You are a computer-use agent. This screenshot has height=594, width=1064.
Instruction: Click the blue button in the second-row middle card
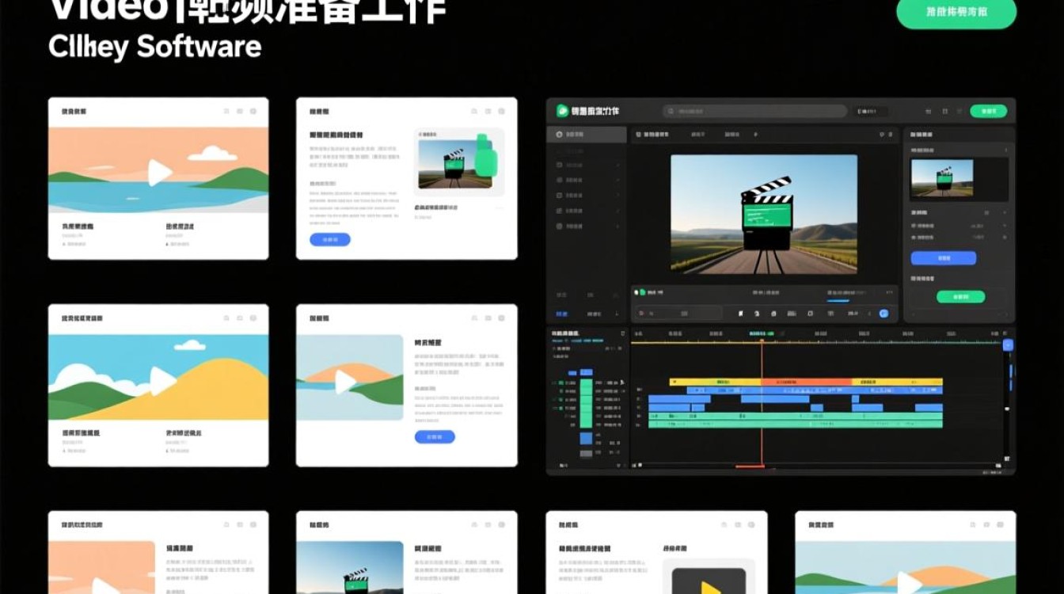(435, 436)
